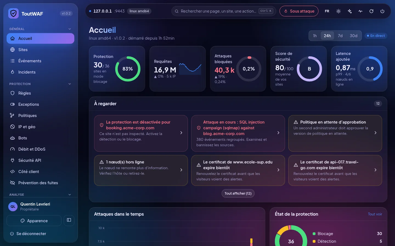Open Bots in the sidebar
This screenshot has width=395, height=246.
pos(40,138)
